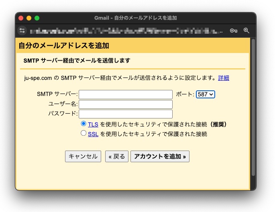Image resolution: width=275 pixels, height=212 pixels.
Task: Open the 詳細 link
Action: click(224, 78)
